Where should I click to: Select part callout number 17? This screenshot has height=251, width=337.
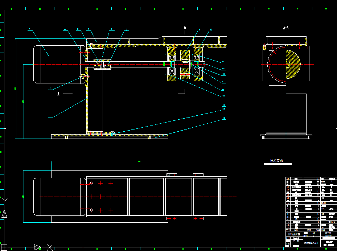224,105
